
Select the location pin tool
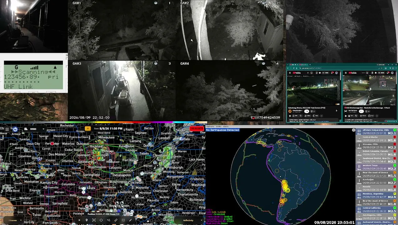coord(87,220)
